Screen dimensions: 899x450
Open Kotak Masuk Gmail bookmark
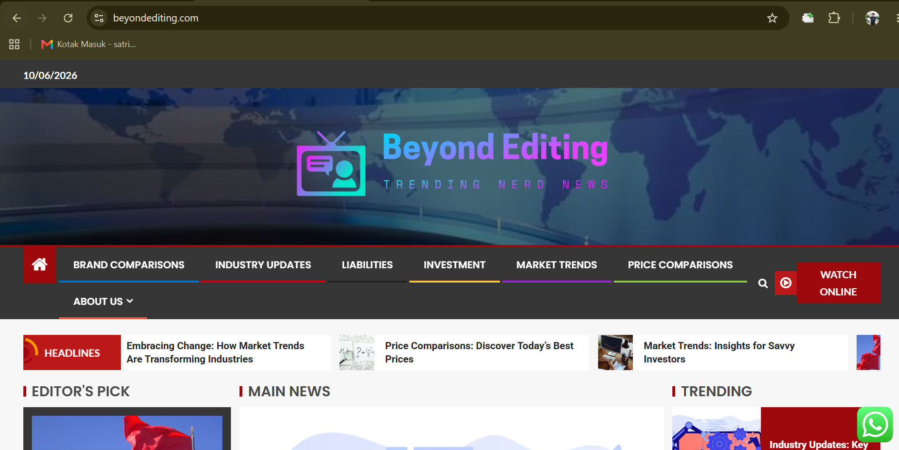(x=89, y=44)
